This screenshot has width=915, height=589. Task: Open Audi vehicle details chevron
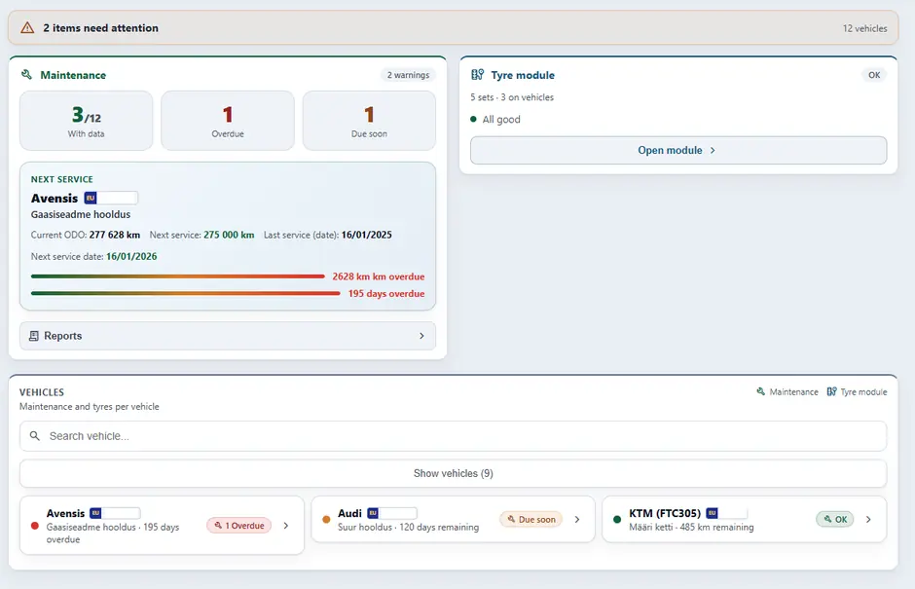pyautogui.click(x=577, y=520)
